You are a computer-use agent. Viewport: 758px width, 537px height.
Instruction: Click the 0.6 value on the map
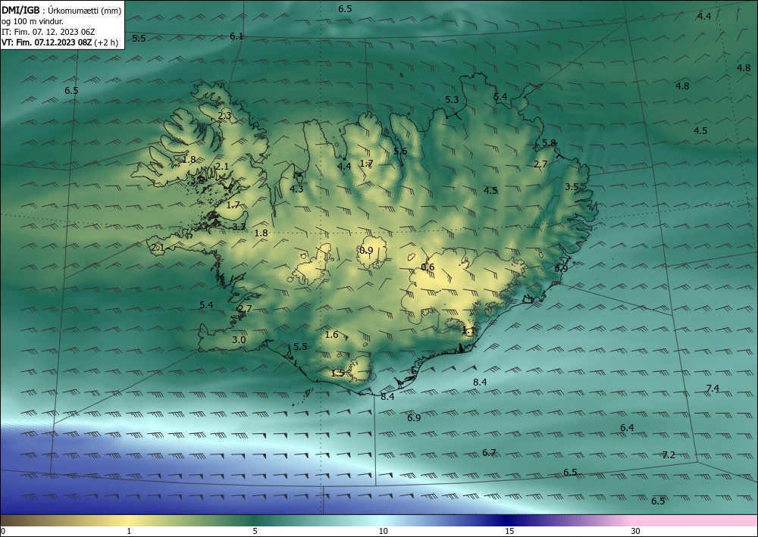pos(428,267)
